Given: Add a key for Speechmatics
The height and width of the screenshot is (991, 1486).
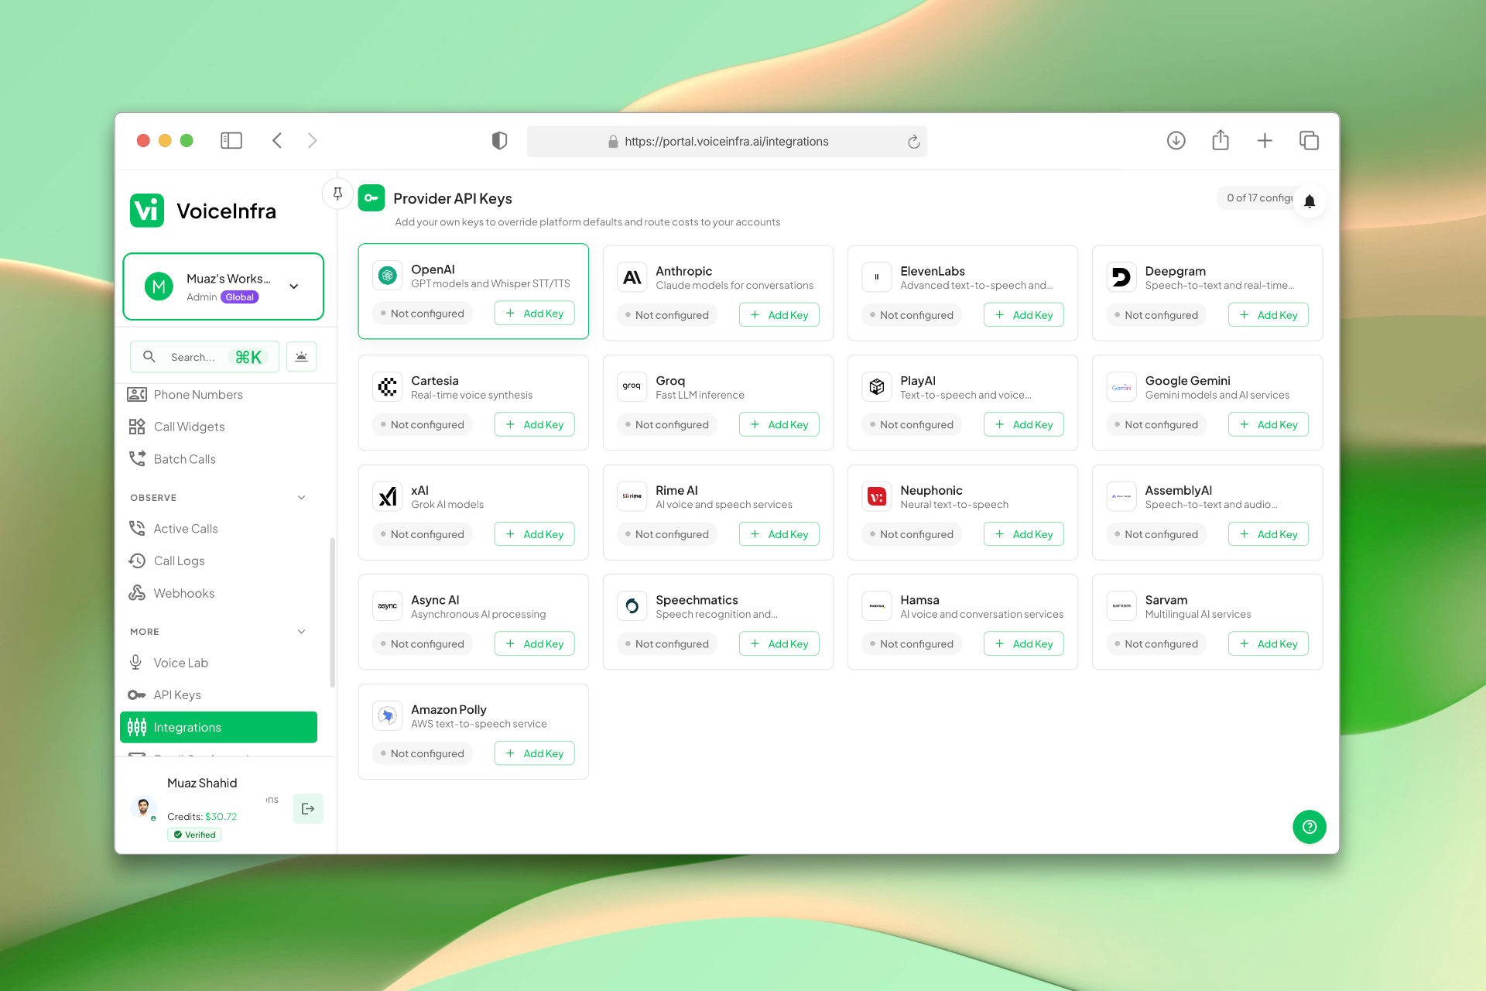Looking at the screenshot, I should point(779,644).
